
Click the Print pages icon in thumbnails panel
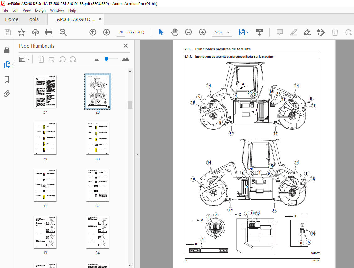click(x=51, y=59)
